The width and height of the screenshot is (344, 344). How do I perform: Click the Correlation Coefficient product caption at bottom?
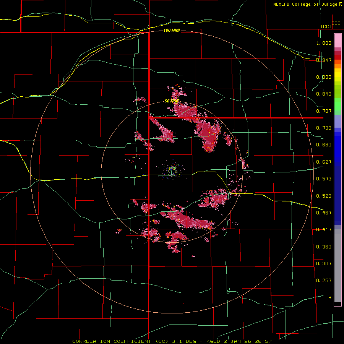[172, 341]
